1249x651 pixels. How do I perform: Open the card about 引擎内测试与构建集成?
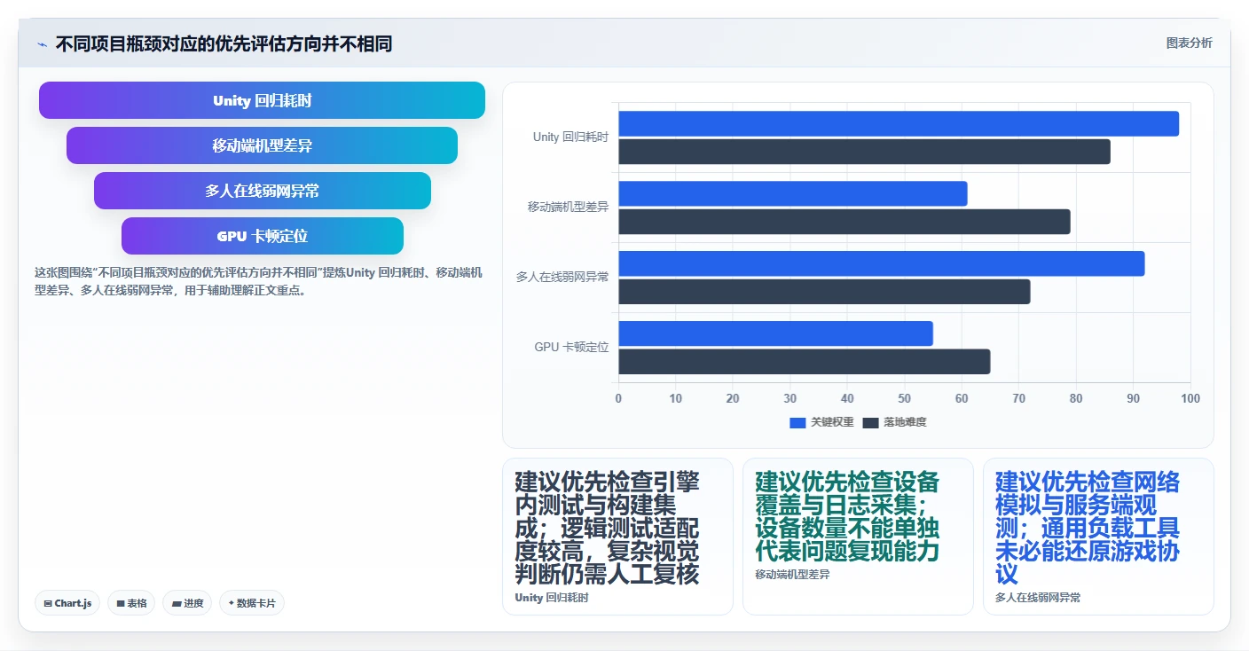click(x=617, y=536)
